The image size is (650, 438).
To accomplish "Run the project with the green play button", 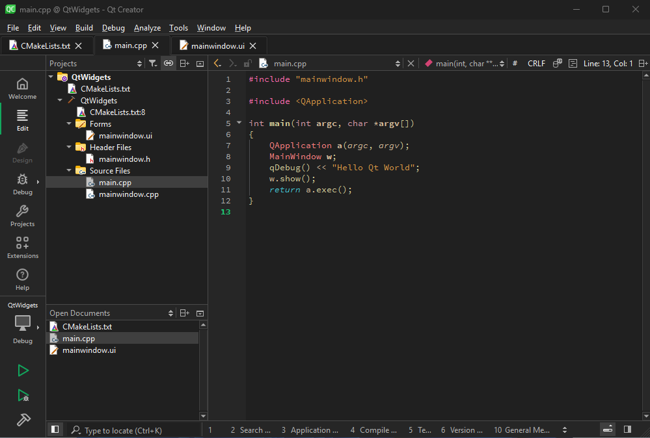I will (x=23, y=370).
